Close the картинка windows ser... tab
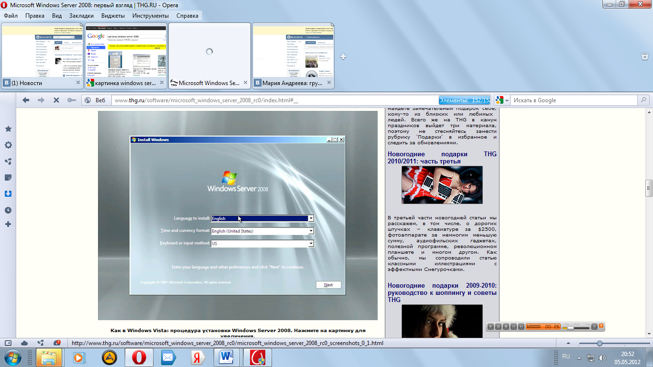This screenshot has height=367, width=653. 162,83
